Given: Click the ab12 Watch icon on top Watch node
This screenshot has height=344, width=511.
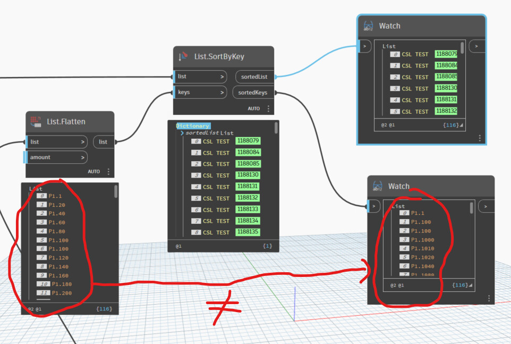Looking at the screenshot, I should click(x=367, y=26).
